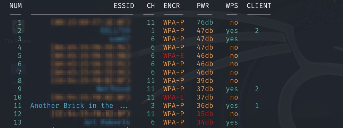The width and height of the screenshot is (343, 128).
Task: Click the red WPA-E in row 5
Action: (174, 56)
